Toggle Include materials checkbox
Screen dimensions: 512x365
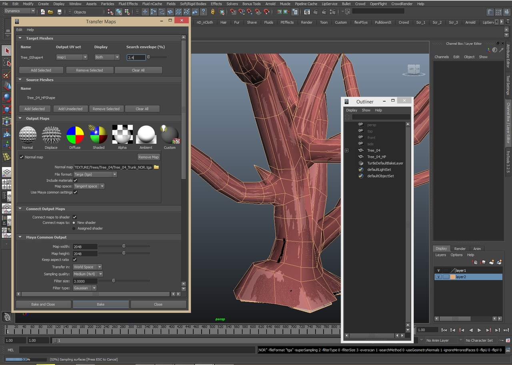75,181
